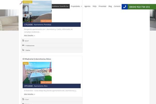The width and height of the screenshot is (156, 104).
Task: Click the Reformado tag on the first listing
Action: [x=28, y=2]
